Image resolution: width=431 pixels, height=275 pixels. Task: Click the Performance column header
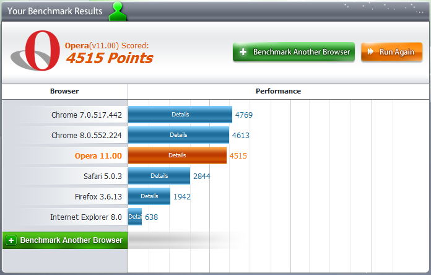point(278,91)
